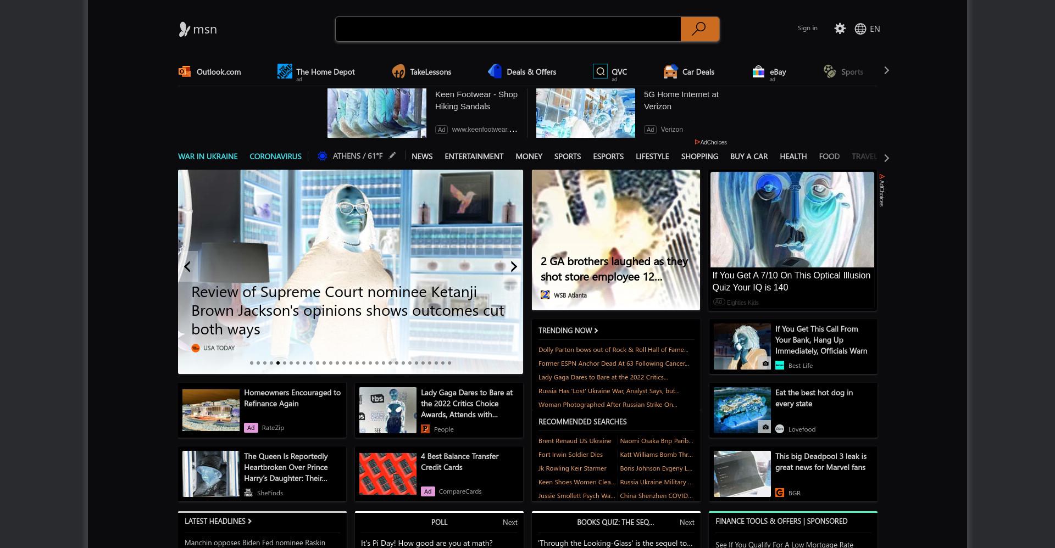Viewport: 1055px width, 548px height.
Task: Select the active carousel slide dot
Action: pyautogui.click(x=278, y=363)
